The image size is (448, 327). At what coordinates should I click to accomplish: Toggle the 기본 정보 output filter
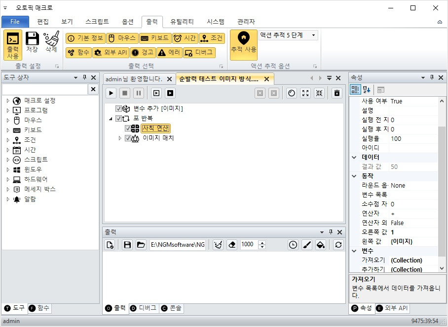(85, 38)
